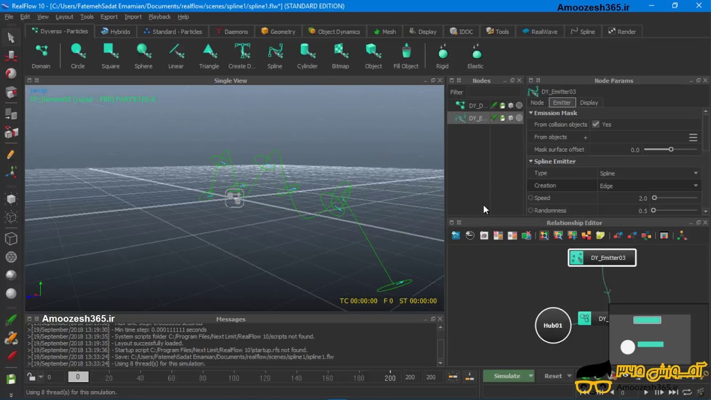Open the From objects list menu icon
The width and height of the screenshot is (711, 400).
693,137
